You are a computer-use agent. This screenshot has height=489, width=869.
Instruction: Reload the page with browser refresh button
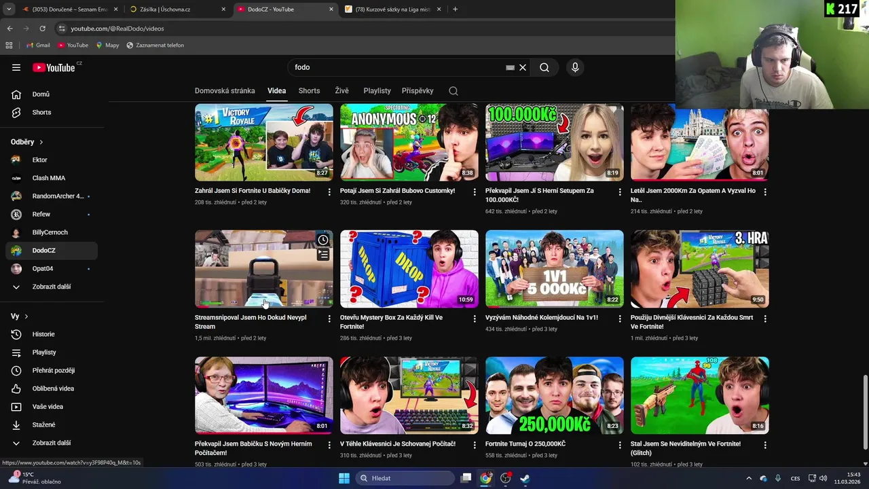[42, 29]
